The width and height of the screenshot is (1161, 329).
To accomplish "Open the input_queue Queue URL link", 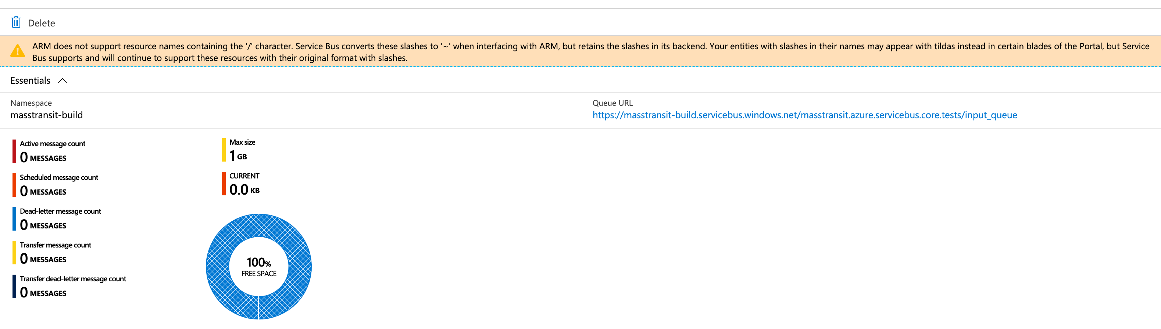I will pos(804,115).
